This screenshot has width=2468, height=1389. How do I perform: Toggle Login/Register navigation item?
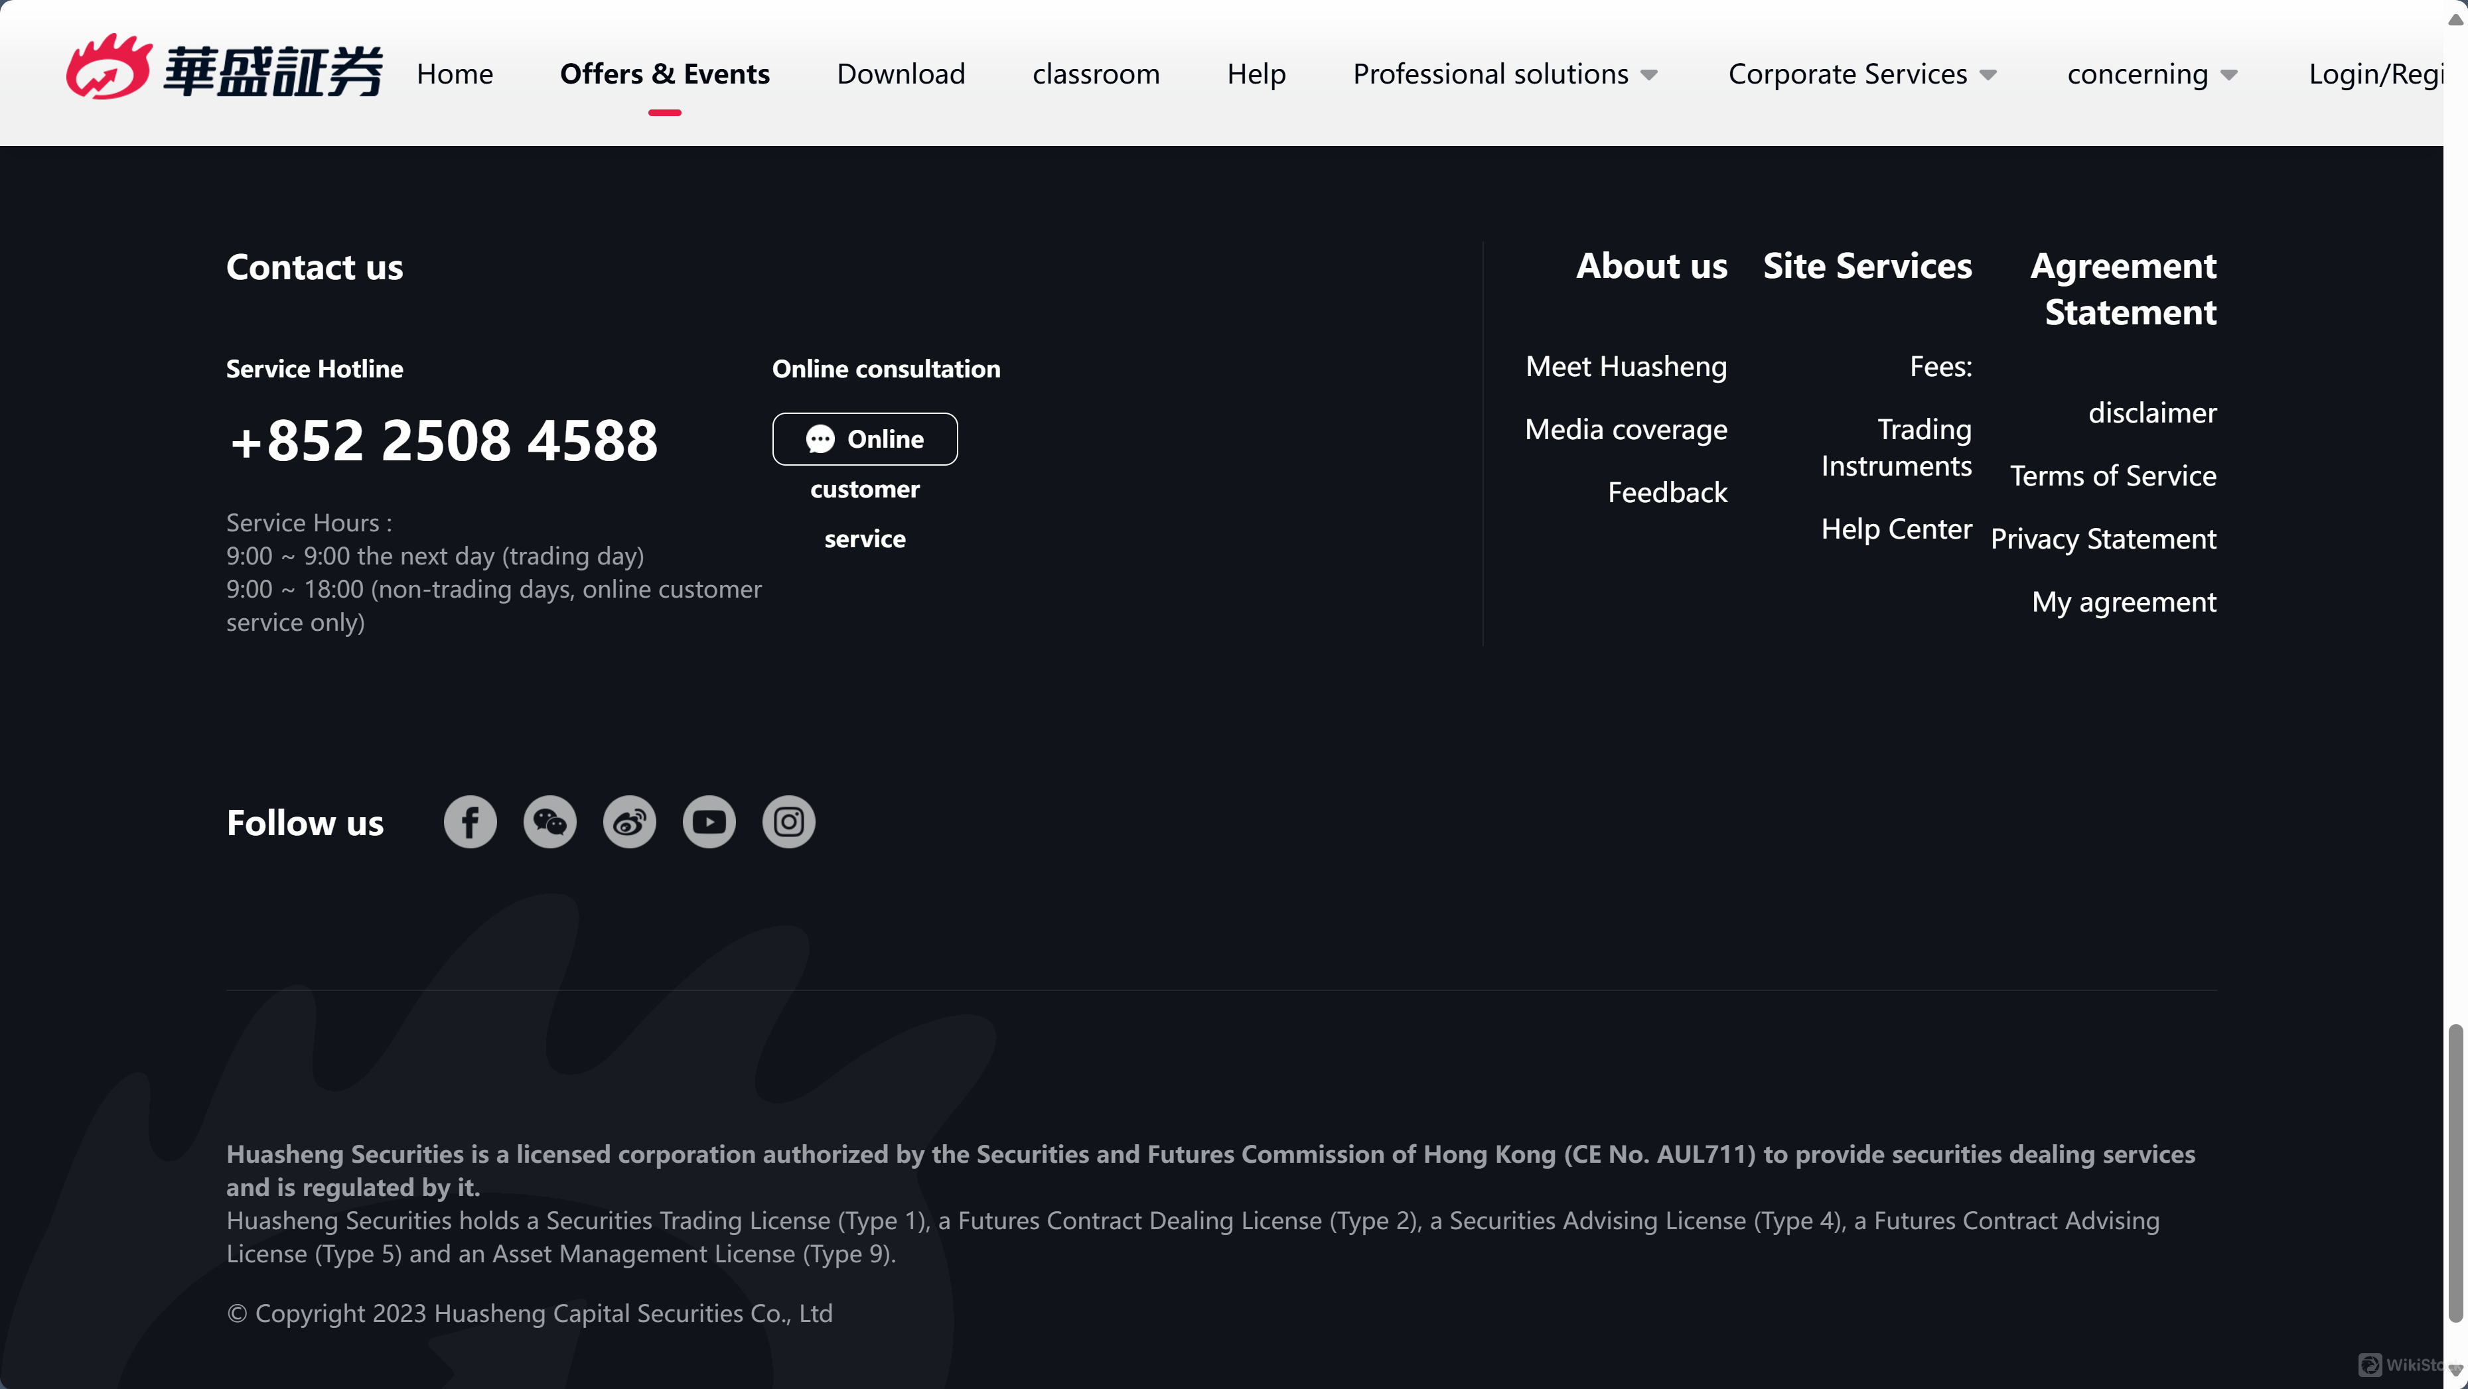point(2375,71)
